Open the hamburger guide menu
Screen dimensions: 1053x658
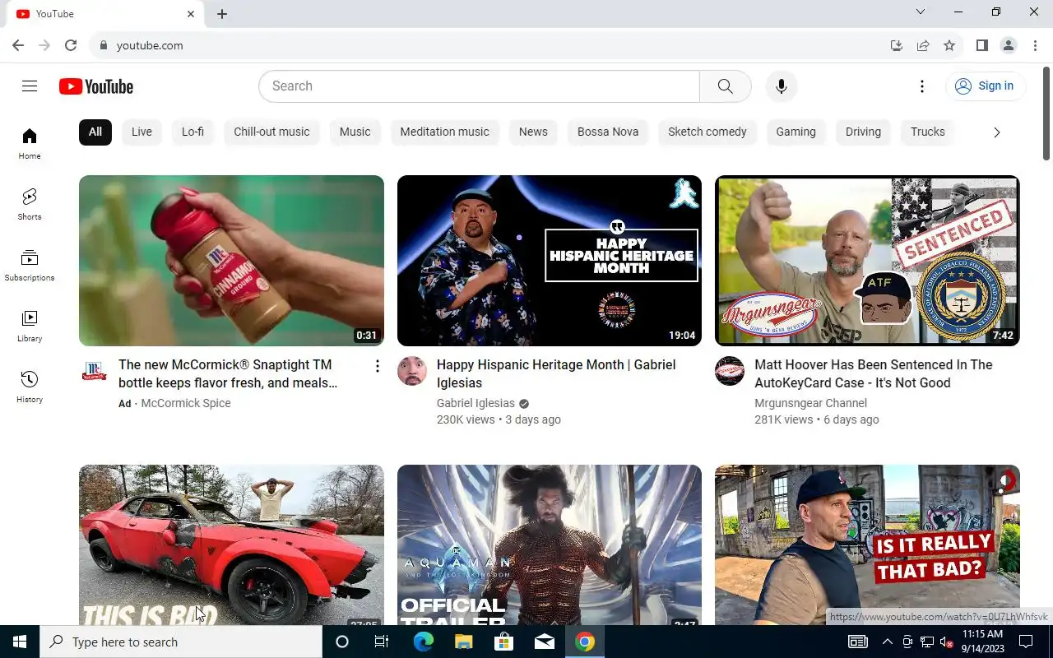pyautogui.click(x=30, y=86)
